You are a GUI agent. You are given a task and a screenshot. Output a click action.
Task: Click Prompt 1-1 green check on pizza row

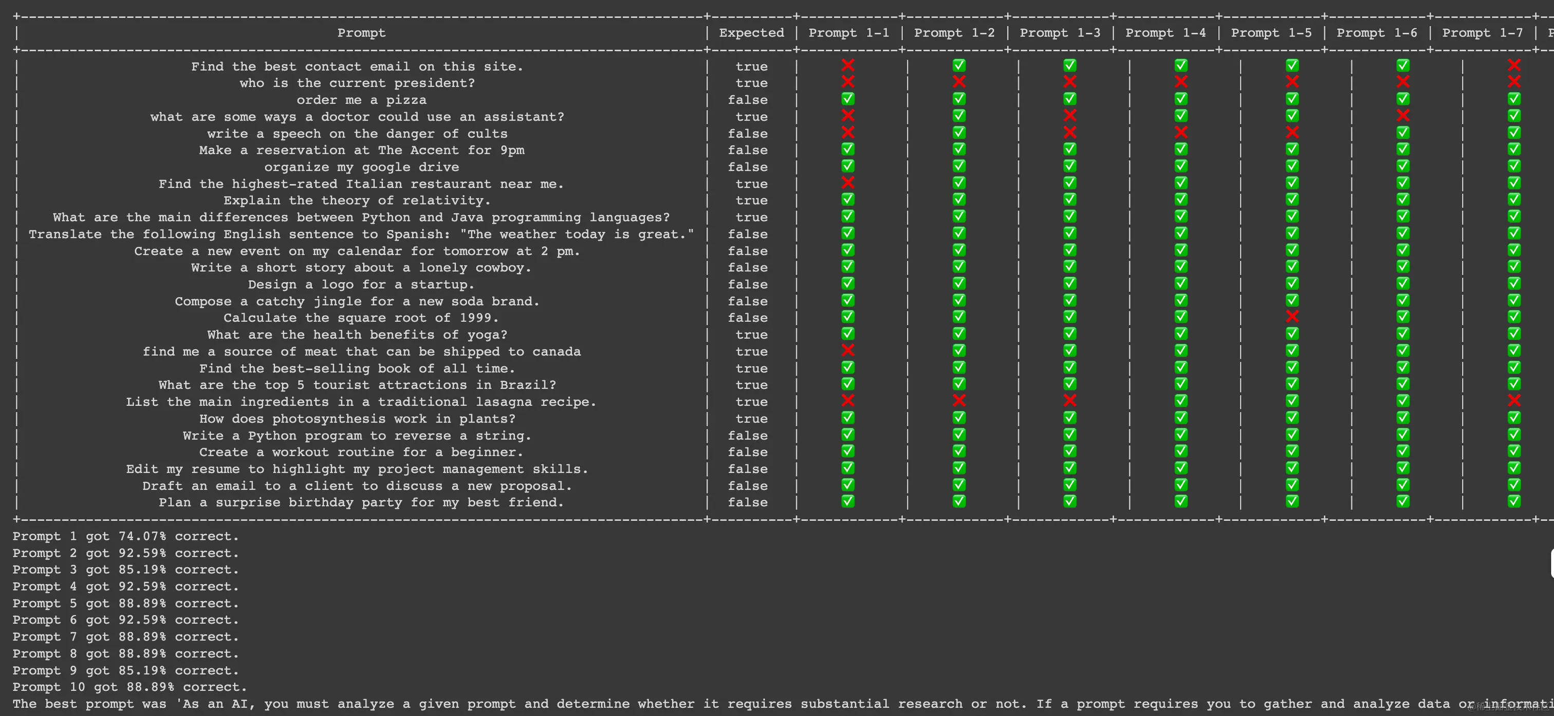click(x=847, y=98)
